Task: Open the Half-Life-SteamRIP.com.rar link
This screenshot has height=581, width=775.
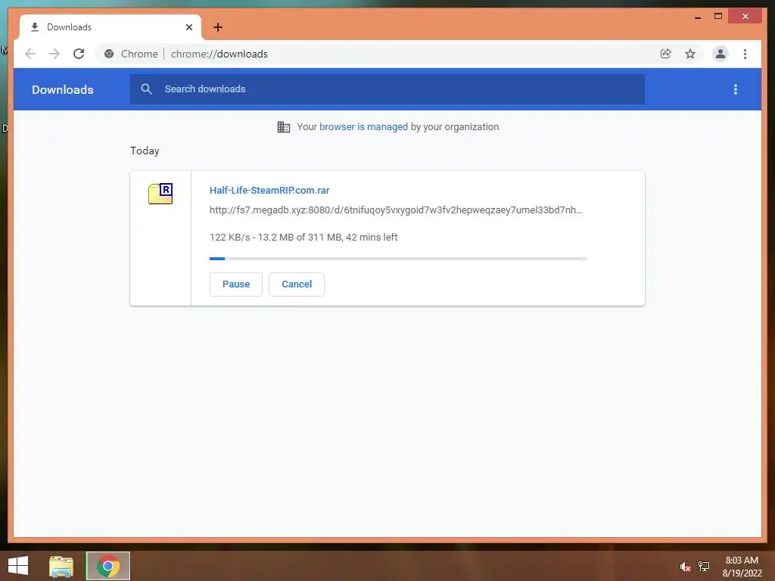Action: [x=269, y=190]
